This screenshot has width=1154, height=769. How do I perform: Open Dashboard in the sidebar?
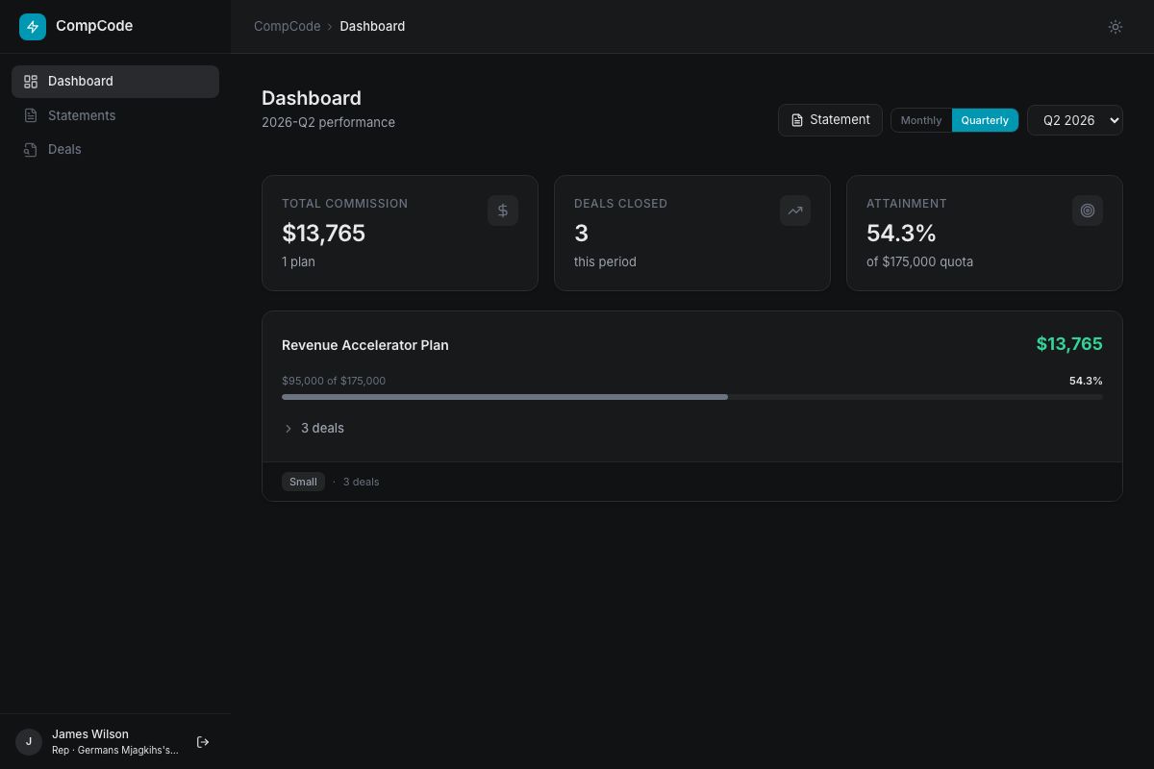[x=115, y=82]
